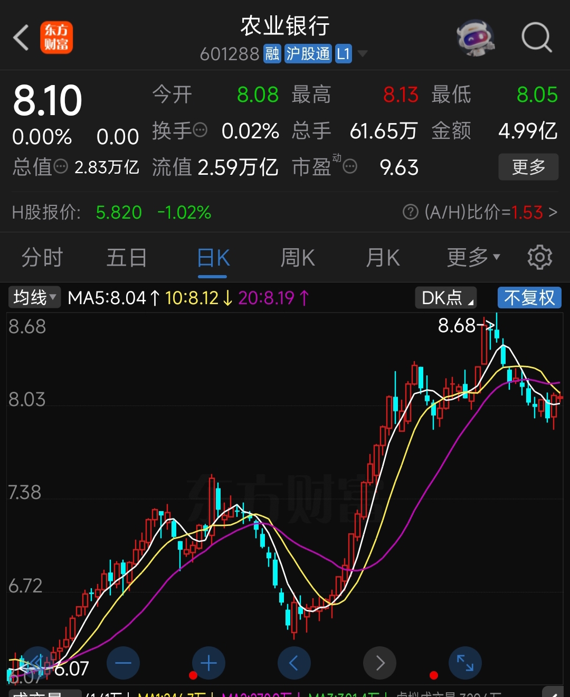570x697 pixels.
Task: Tap the 流值 2.59万亿 value
Action: point(237,167)
